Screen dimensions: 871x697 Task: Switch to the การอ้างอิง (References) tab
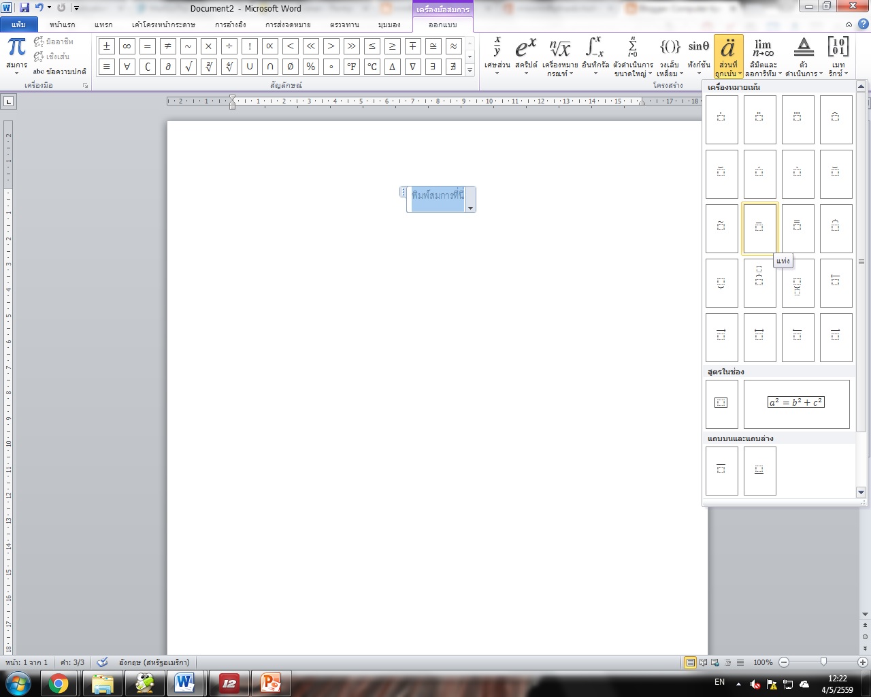(x=231, y=25)
